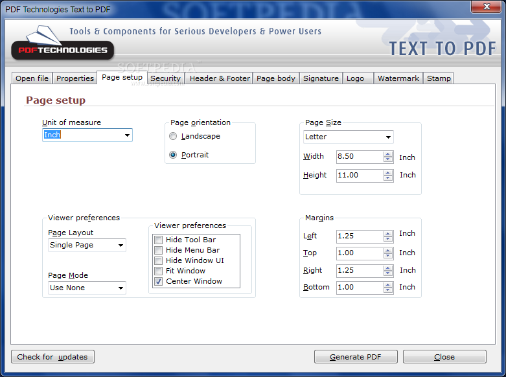
Task: Click the Top margin input field
Action: click(360, 253)
